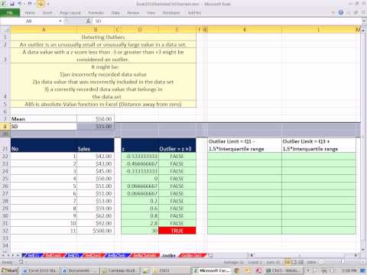367x275 pixels.
Task: Click the horizontal scrollbar
Action: point(304,255)
